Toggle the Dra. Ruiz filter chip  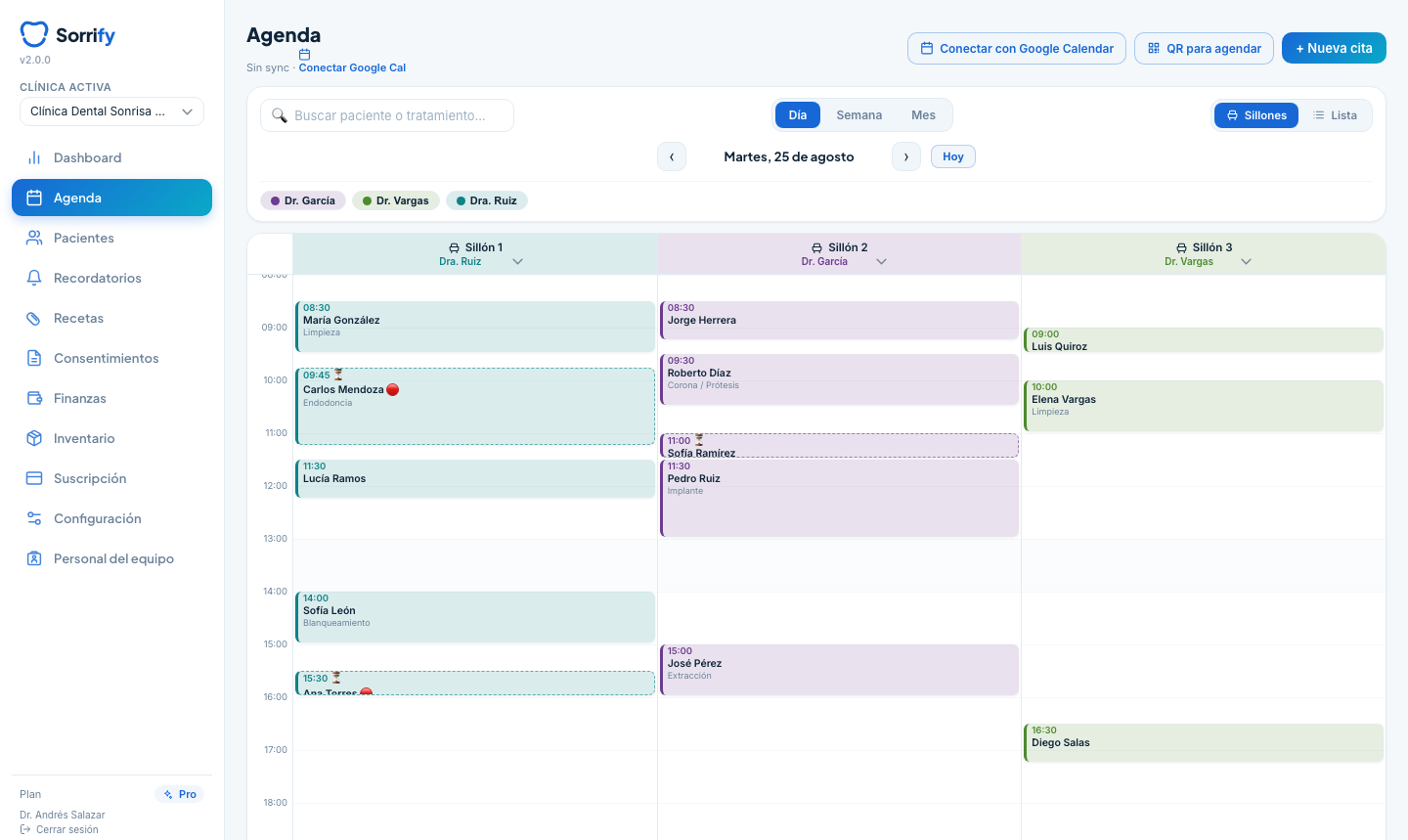tap(487, 200)
